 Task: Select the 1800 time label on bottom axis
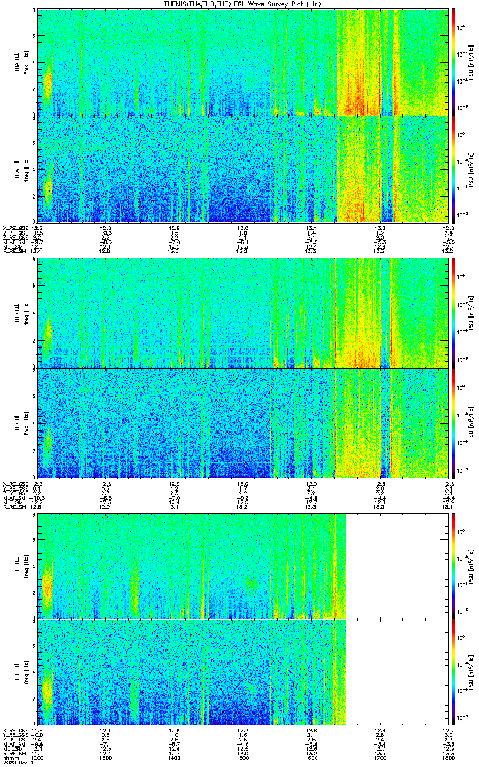448,758
